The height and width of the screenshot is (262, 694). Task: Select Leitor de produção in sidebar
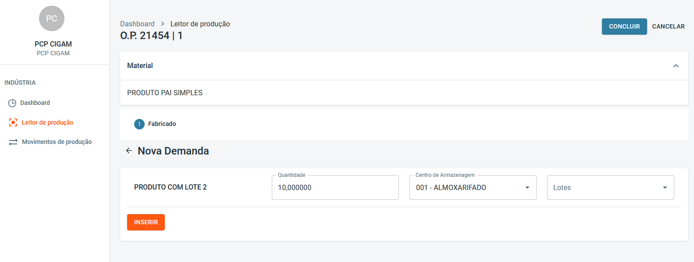[x=47, y=122]
